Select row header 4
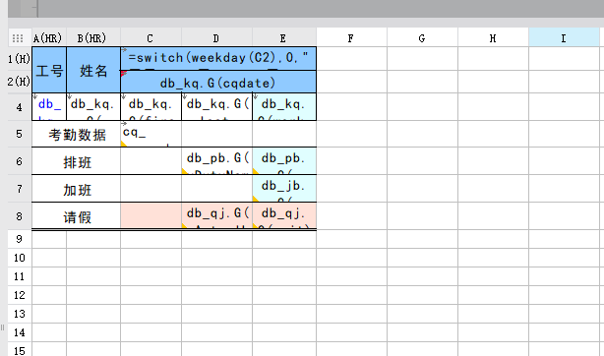The width and height of the screenshot is (604, 356). (x=20, y=107)
